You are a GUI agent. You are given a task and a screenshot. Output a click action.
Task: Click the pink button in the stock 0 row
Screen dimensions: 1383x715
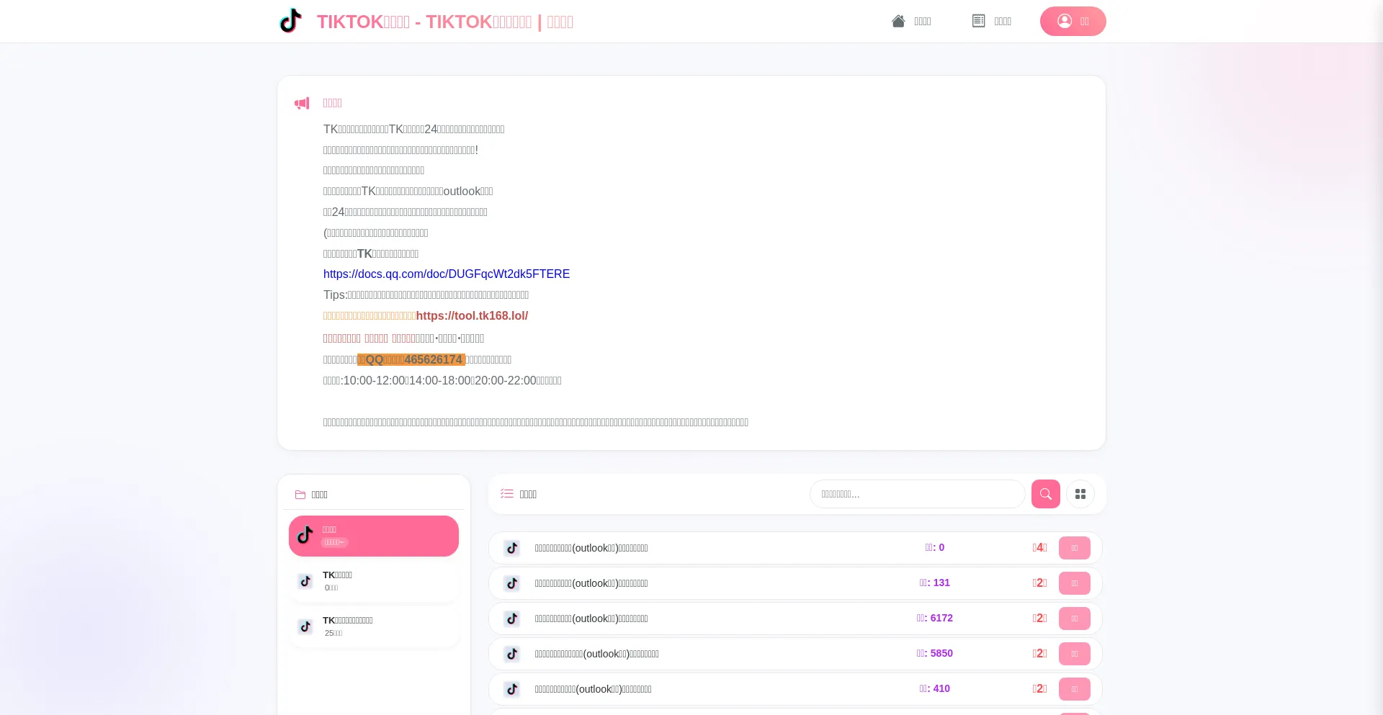click(x=1075, y=548)
